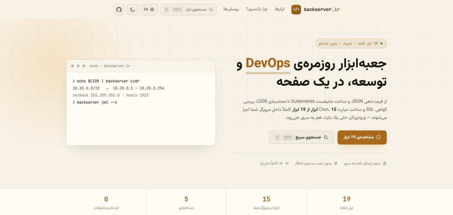Image resolution: width=453 pixels, height=215 pixels.
Task: Open the چرا بک‌سرور؟ menu item
Action: tap(257, 9)
